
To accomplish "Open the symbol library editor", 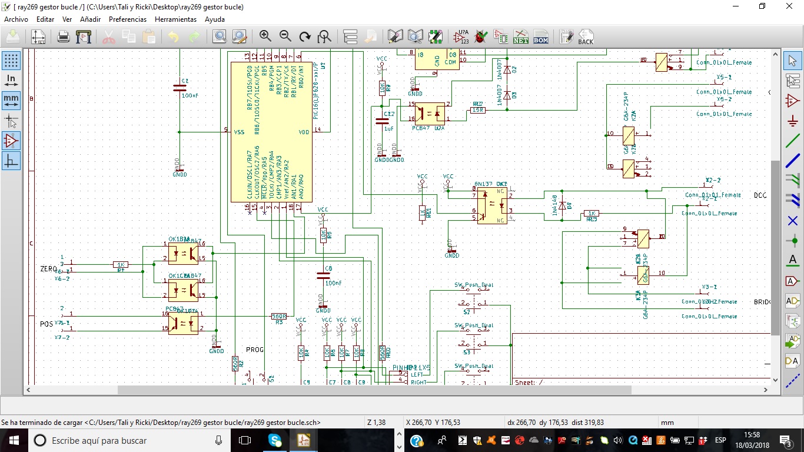I will pyautogui.click(x=396, y=36).
